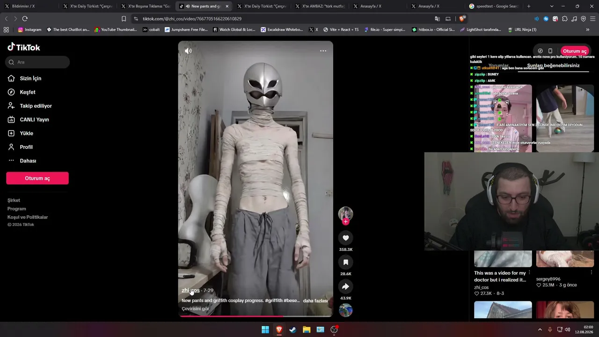Viewport: 599px width, 337px height.
Task: Open the Windows Start menu
Action: click(x=265, y=330)
